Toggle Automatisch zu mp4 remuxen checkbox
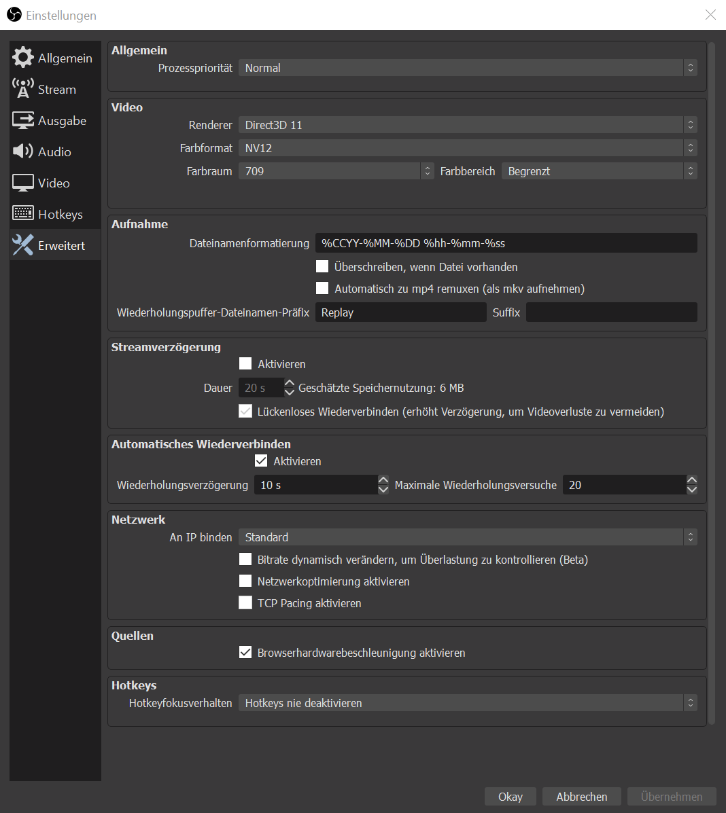The width and height of the screenshot is (726, 813). pos(322,289)
